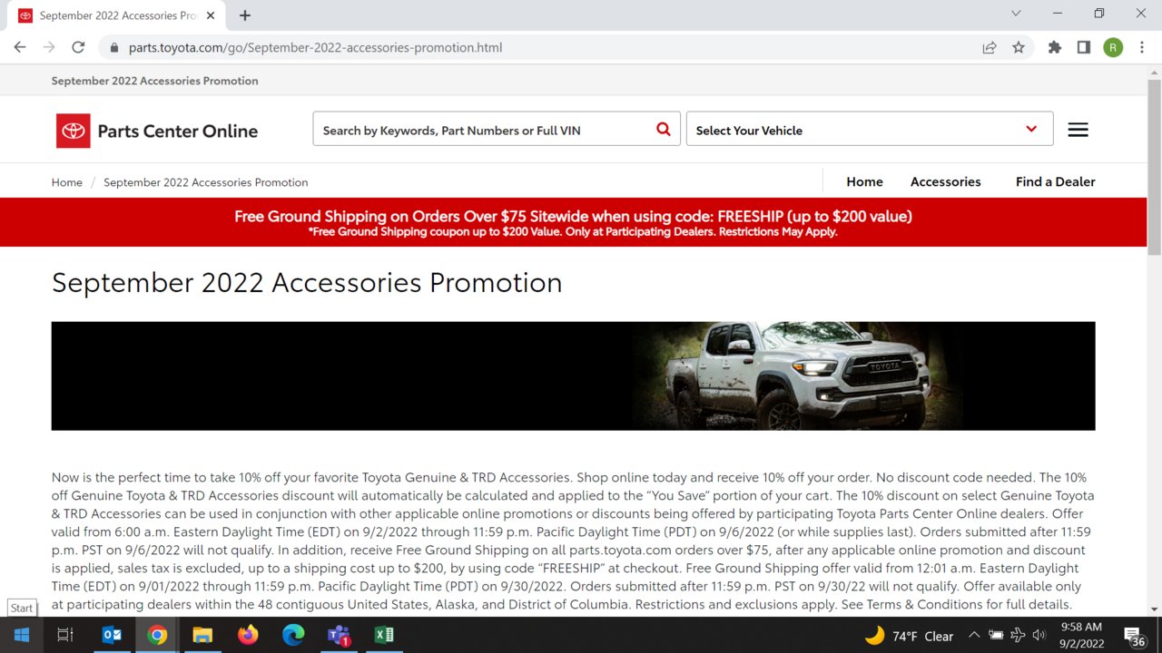This screenshot has height=653, width=1162.
Task: Expand the Select Your Vehicle dropdown
Action: [870, 129]
